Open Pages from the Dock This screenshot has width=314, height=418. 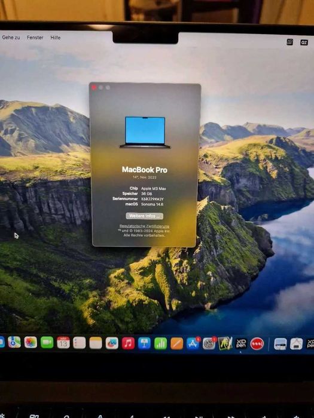(177, 343)
